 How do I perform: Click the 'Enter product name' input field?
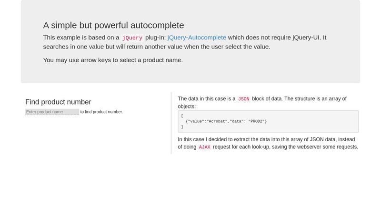52,112
